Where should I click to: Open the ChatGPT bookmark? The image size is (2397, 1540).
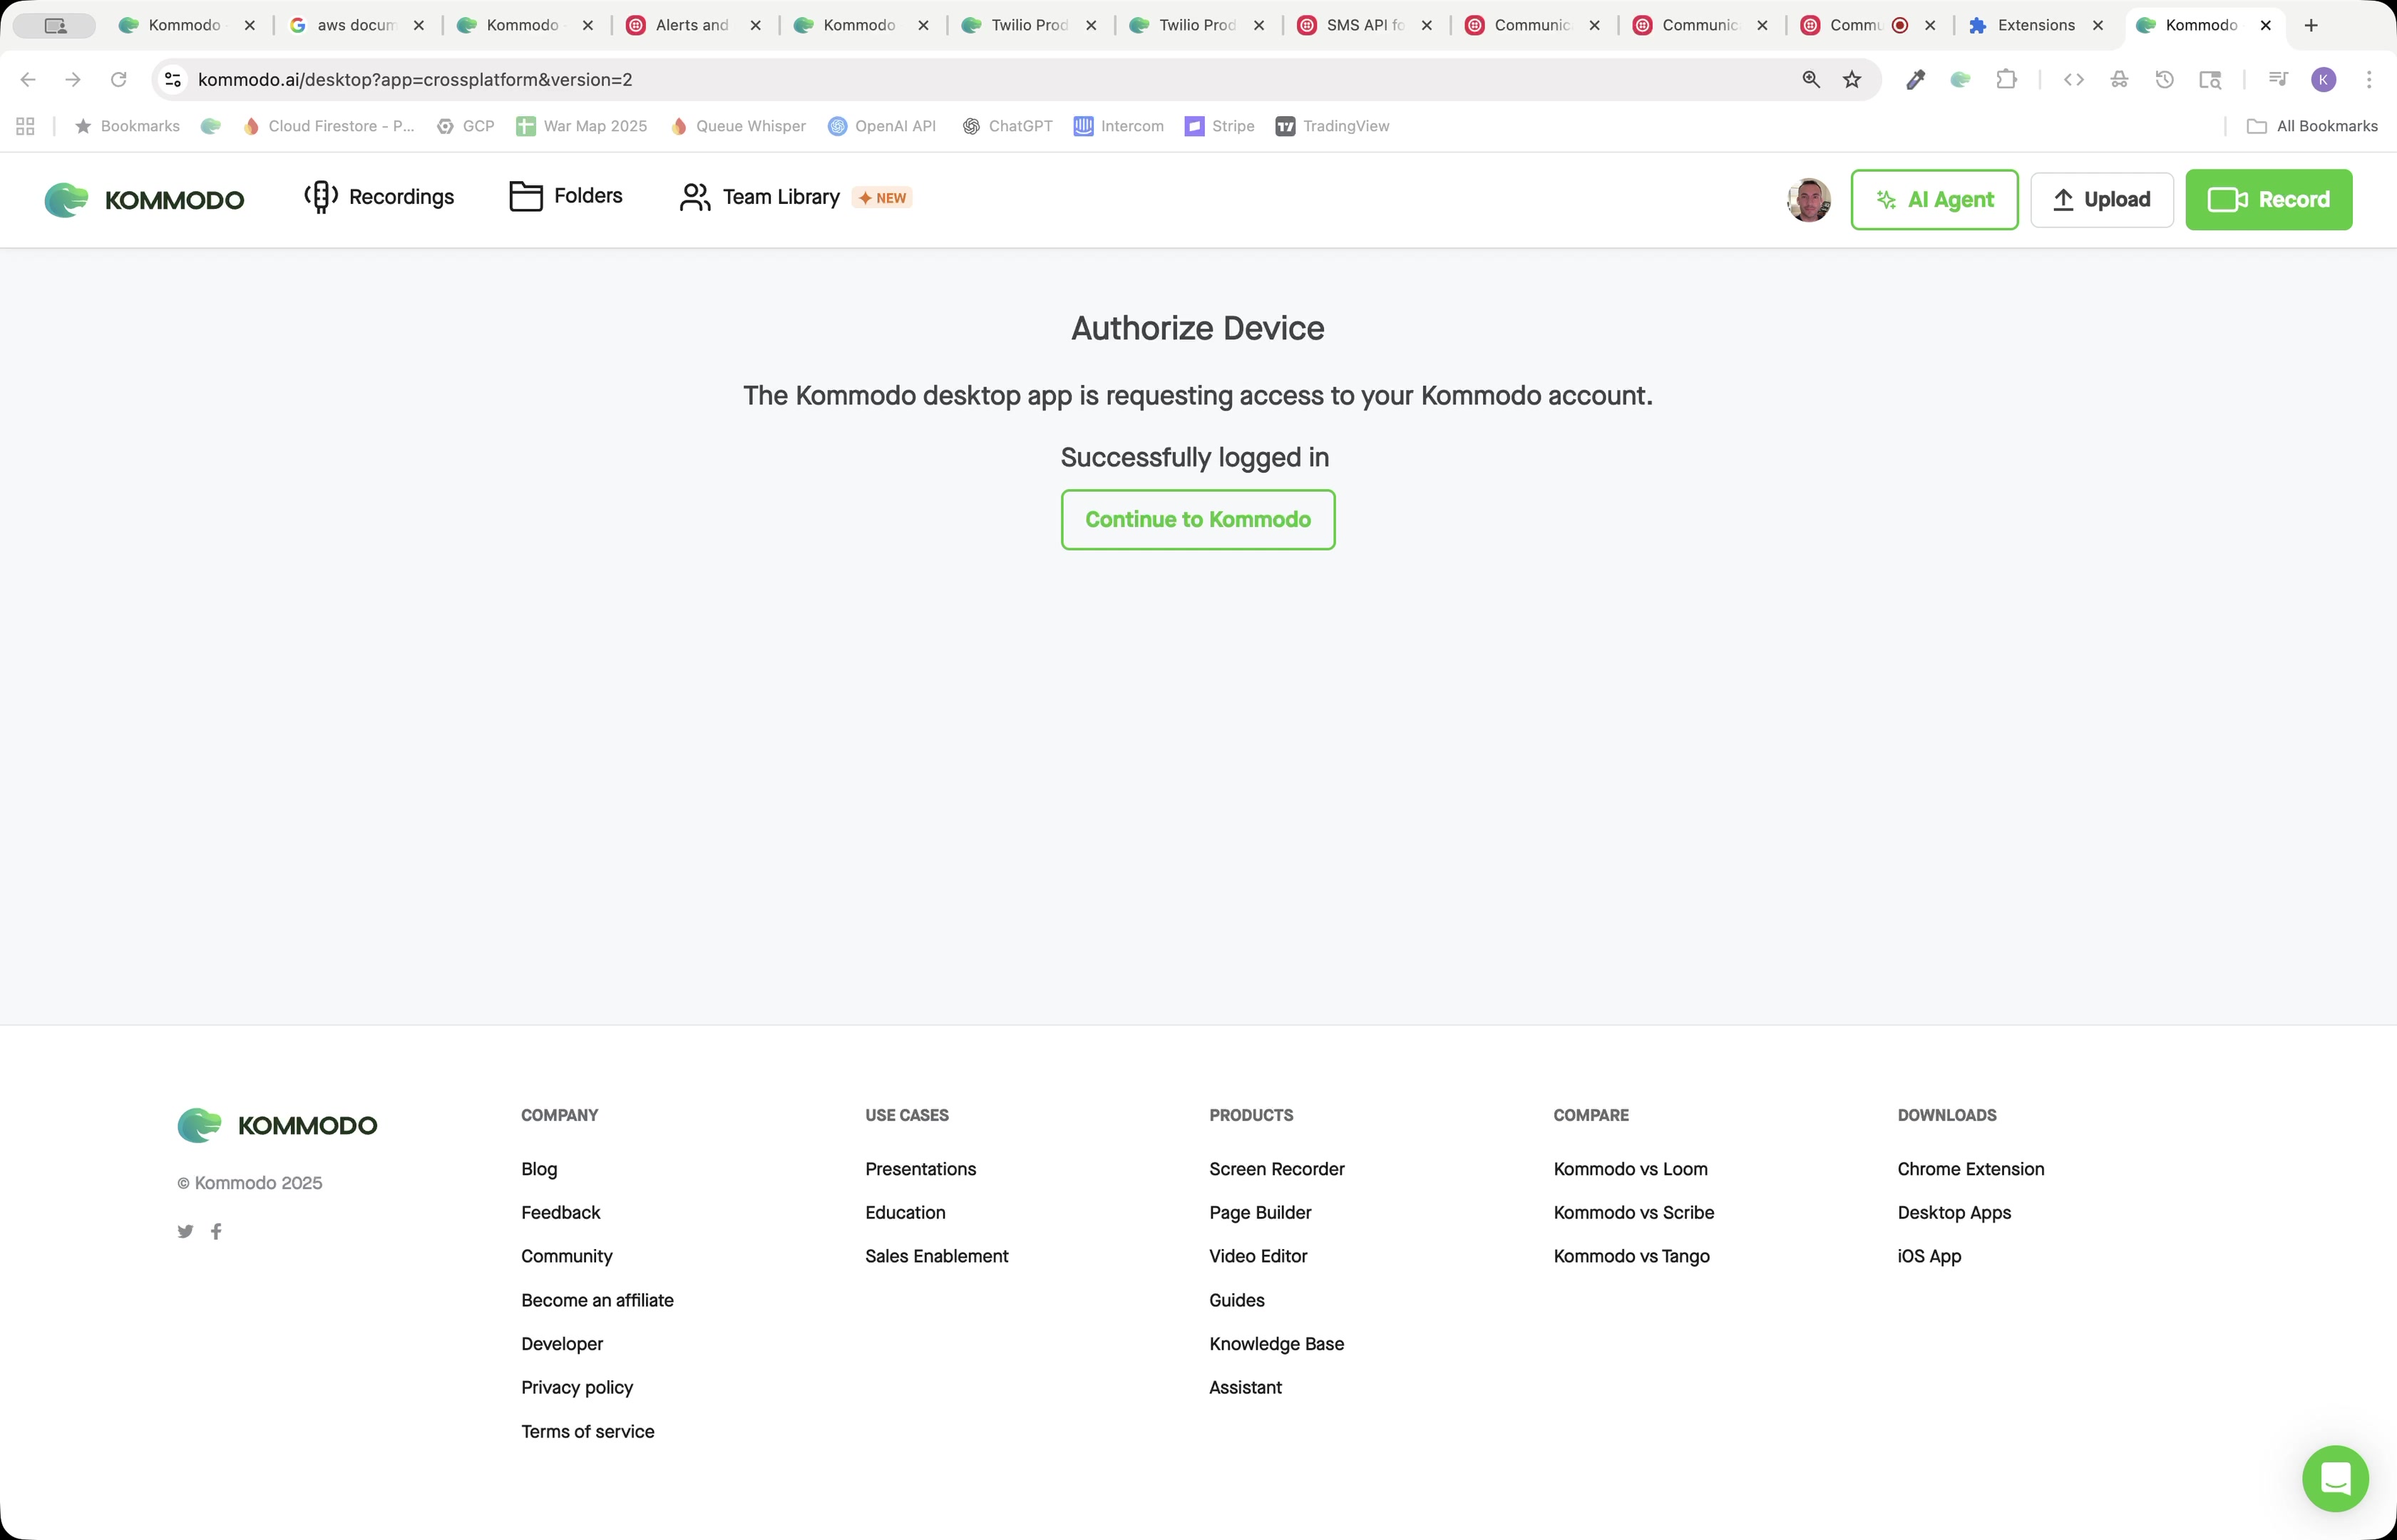pyautogui.click(x=1007, y=126)
